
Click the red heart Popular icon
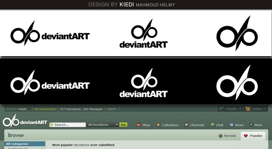246,136
